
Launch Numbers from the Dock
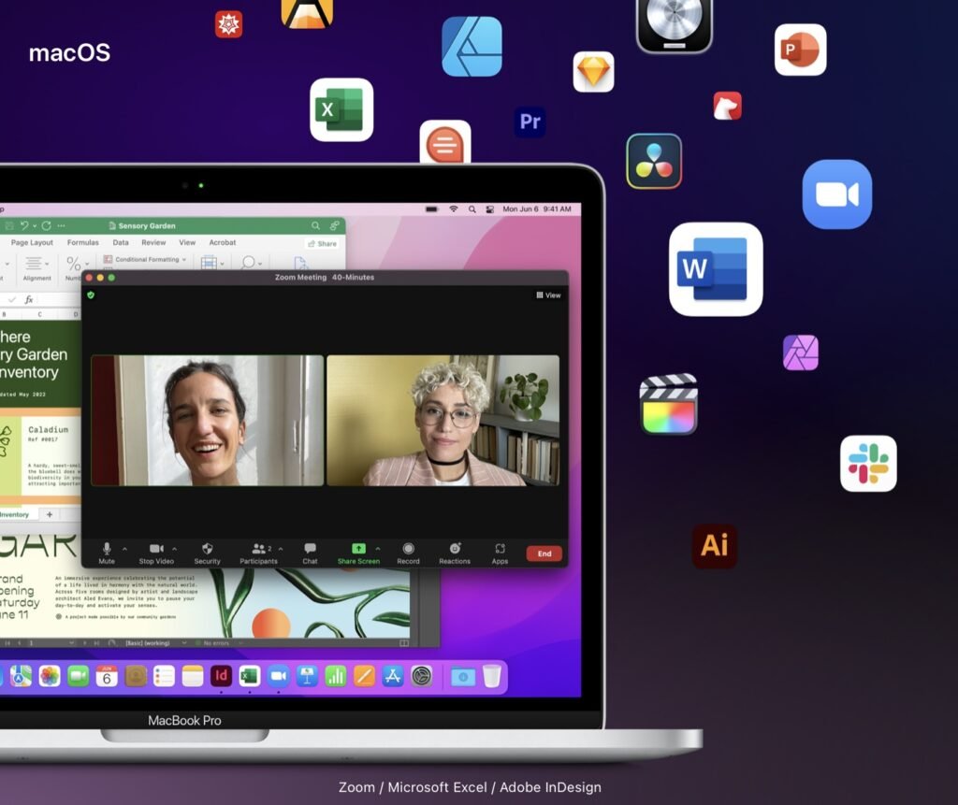coord(336,676)
